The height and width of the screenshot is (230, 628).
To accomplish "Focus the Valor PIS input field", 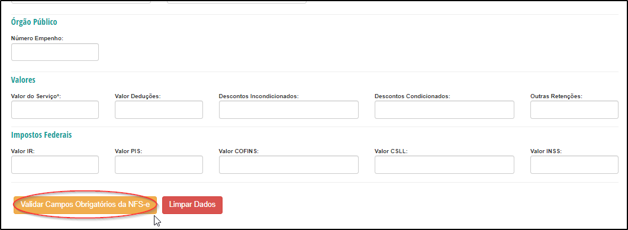I will tap(159, 165).
